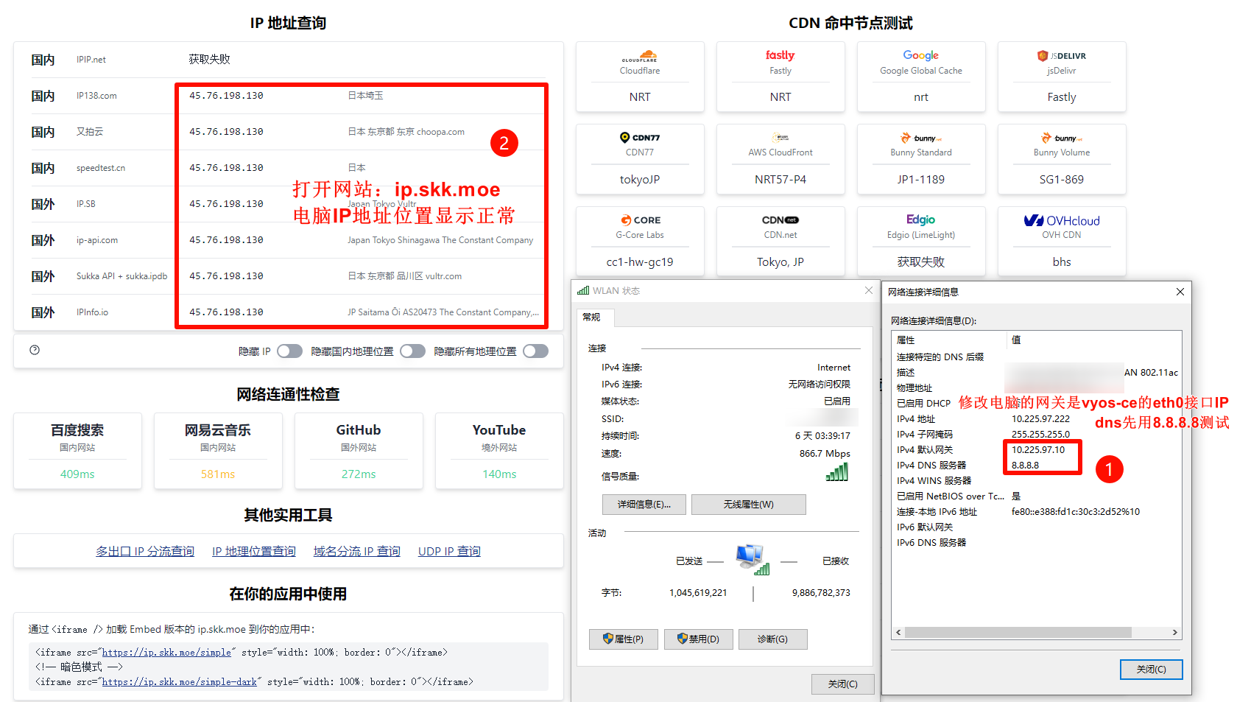Click the Bunny Standard logo icon
Screen dimensions: 1237x702
(920, 138)
